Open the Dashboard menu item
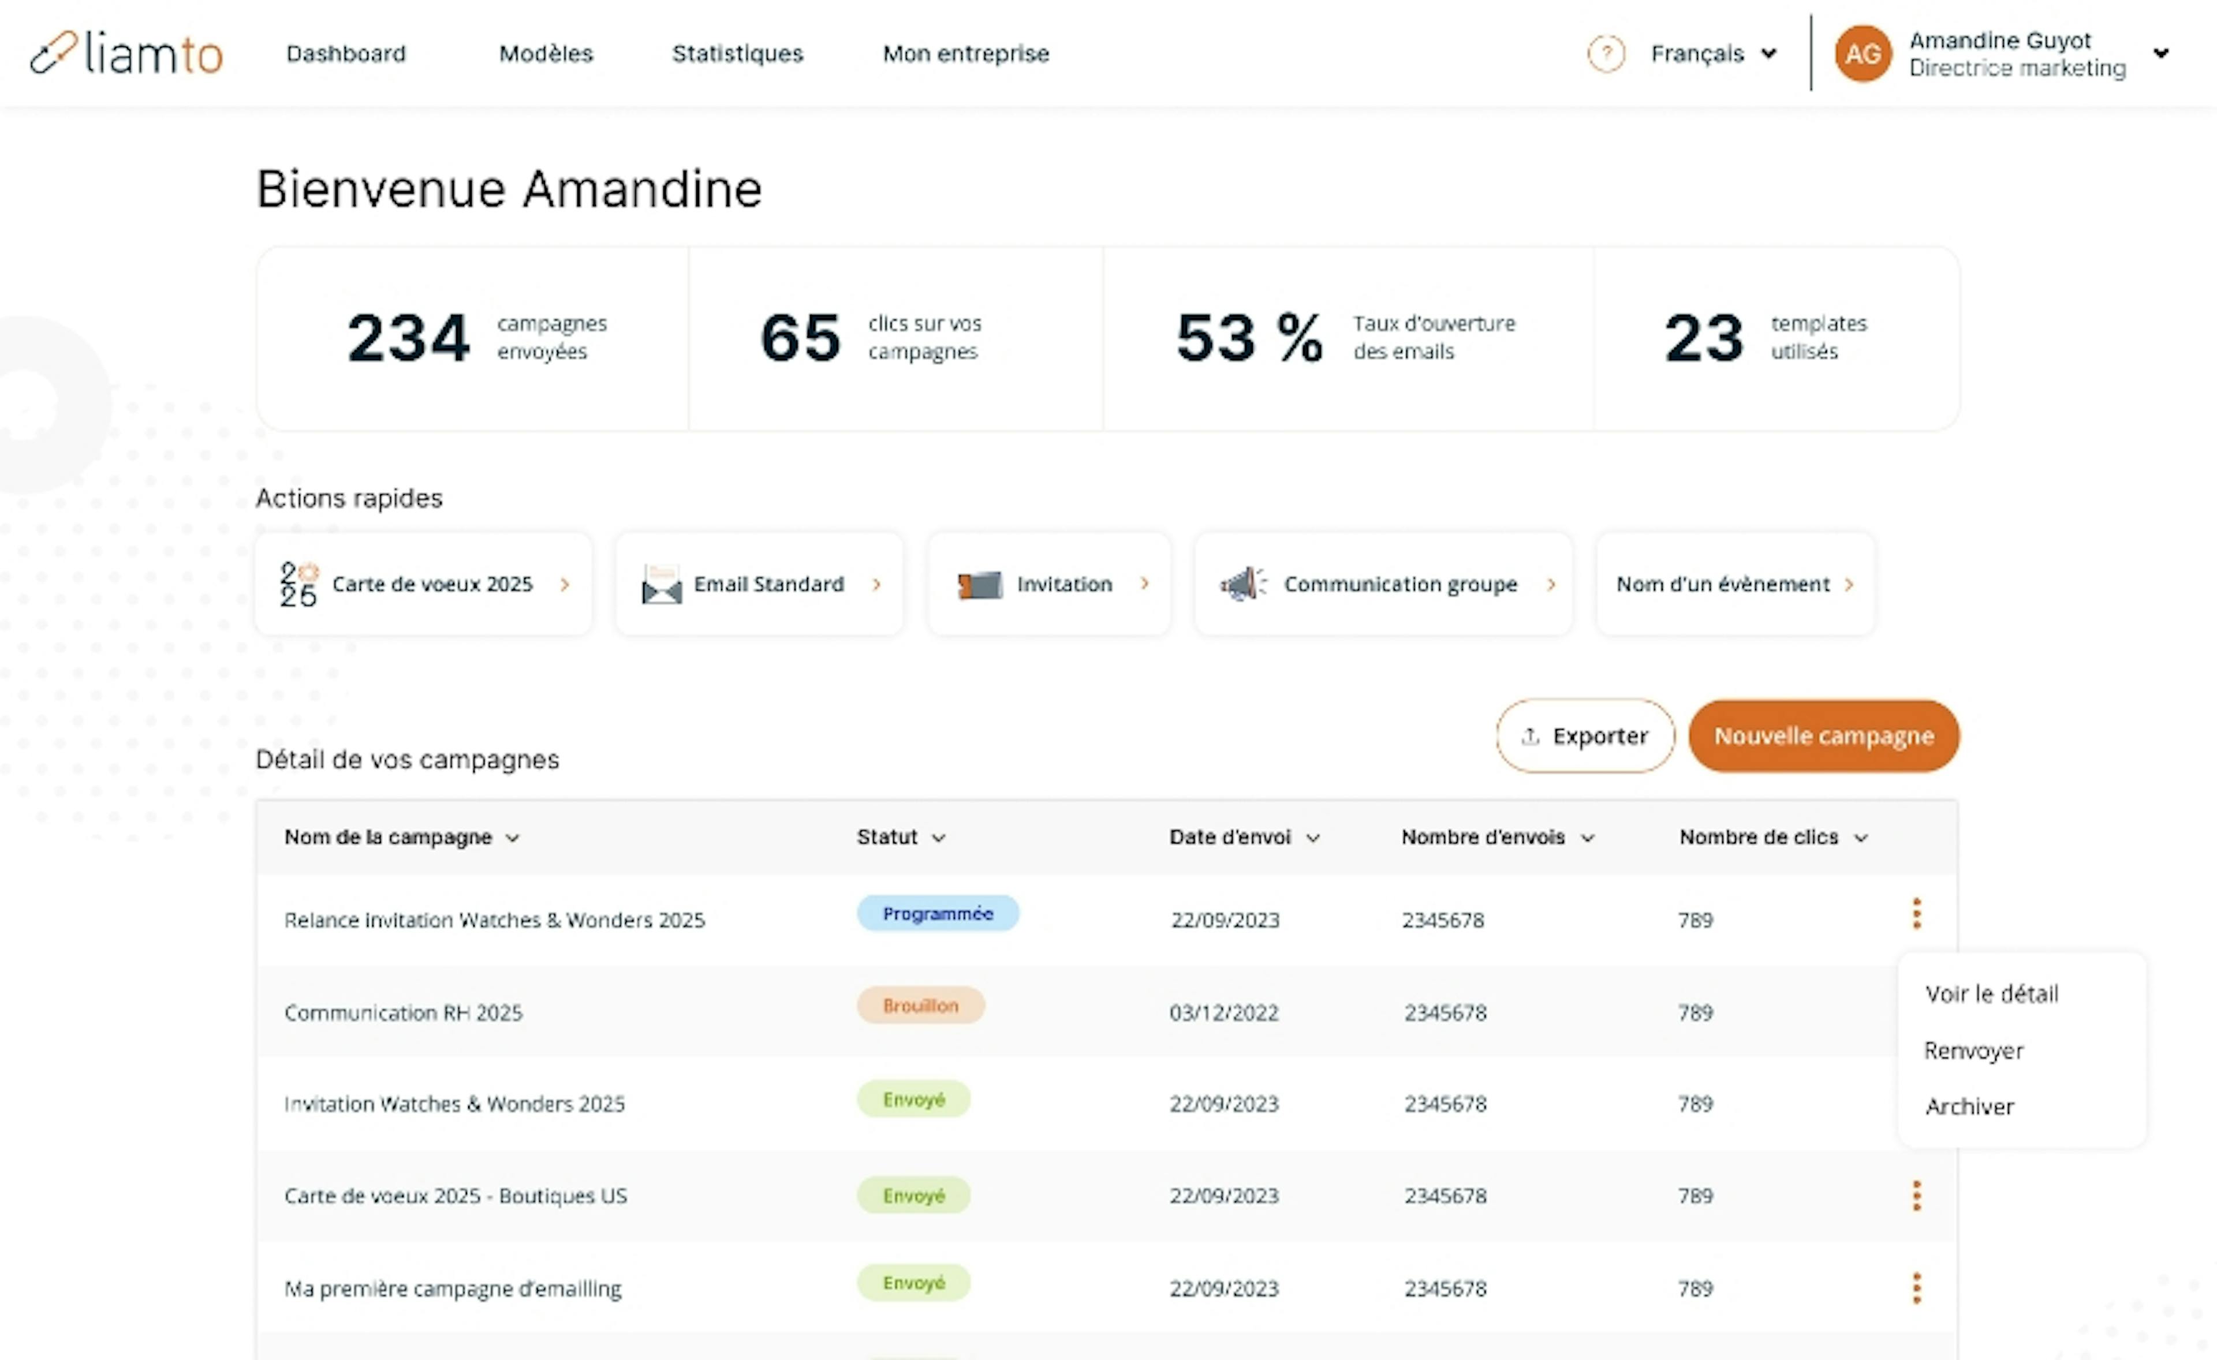 click(346, 54)
